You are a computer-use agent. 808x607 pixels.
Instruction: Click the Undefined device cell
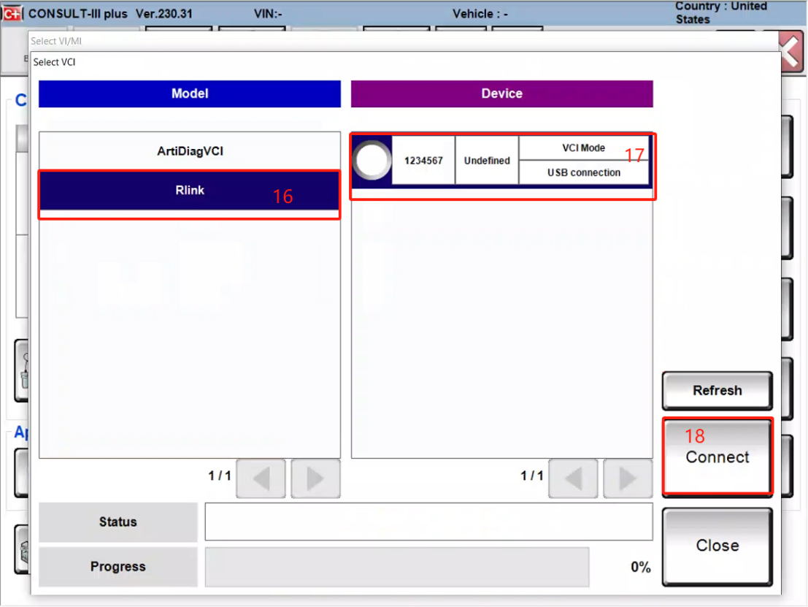pos(487,161)
